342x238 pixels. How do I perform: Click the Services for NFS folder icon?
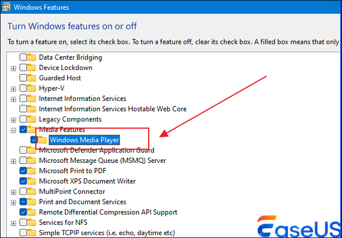[32, 222]
